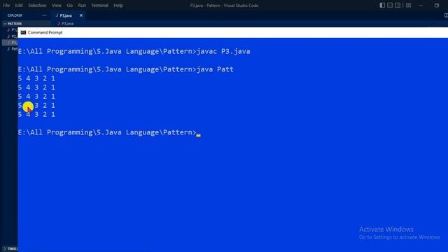
Task: Open the Edit menu
Action: [19, 6]
